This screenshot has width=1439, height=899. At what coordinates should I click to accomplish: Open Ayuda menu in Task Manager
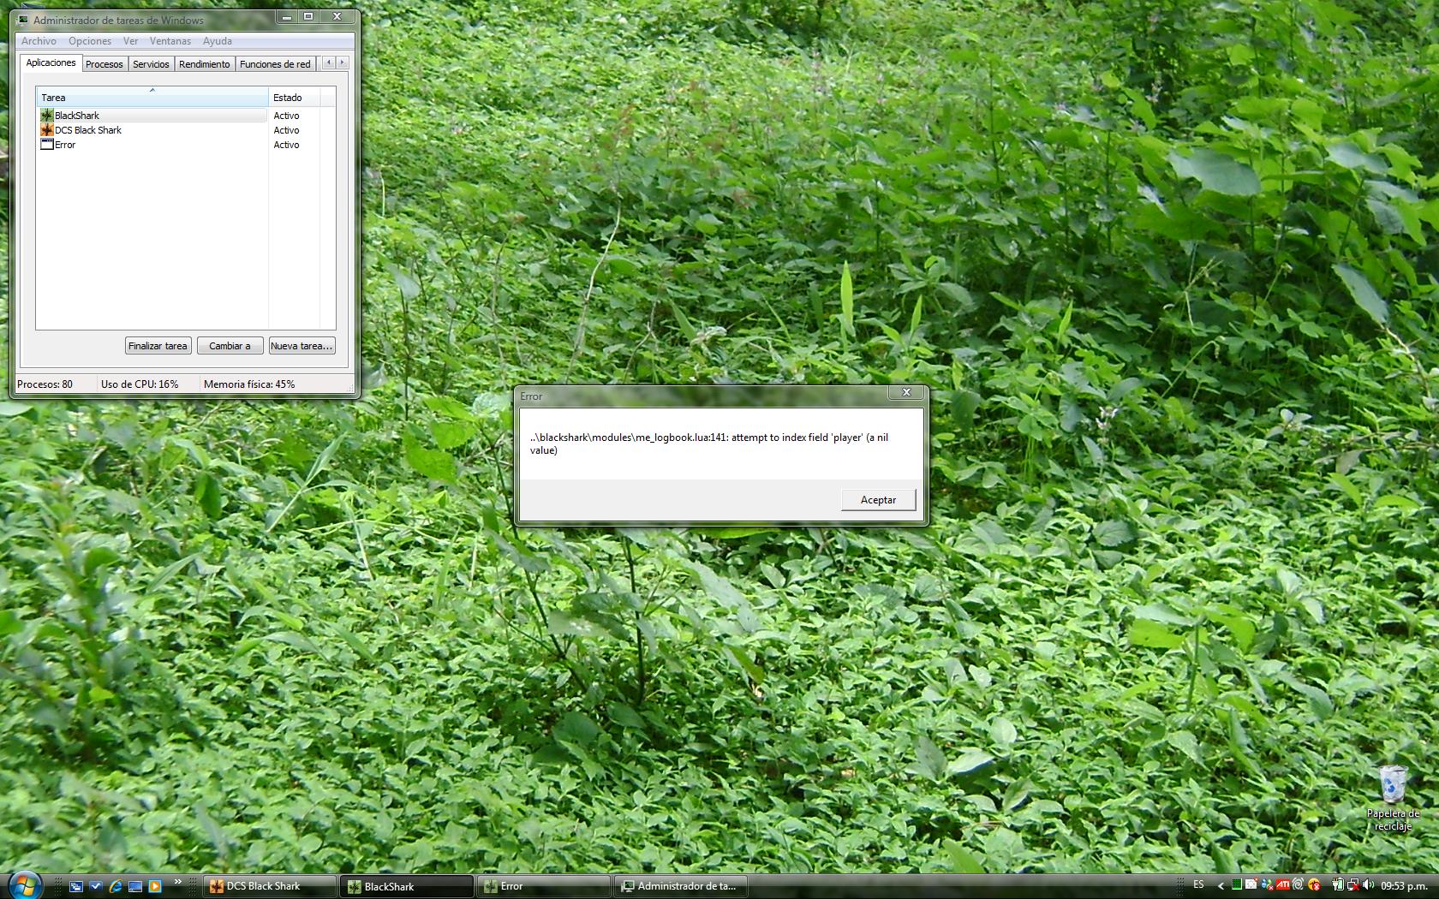tap(218, 41)
